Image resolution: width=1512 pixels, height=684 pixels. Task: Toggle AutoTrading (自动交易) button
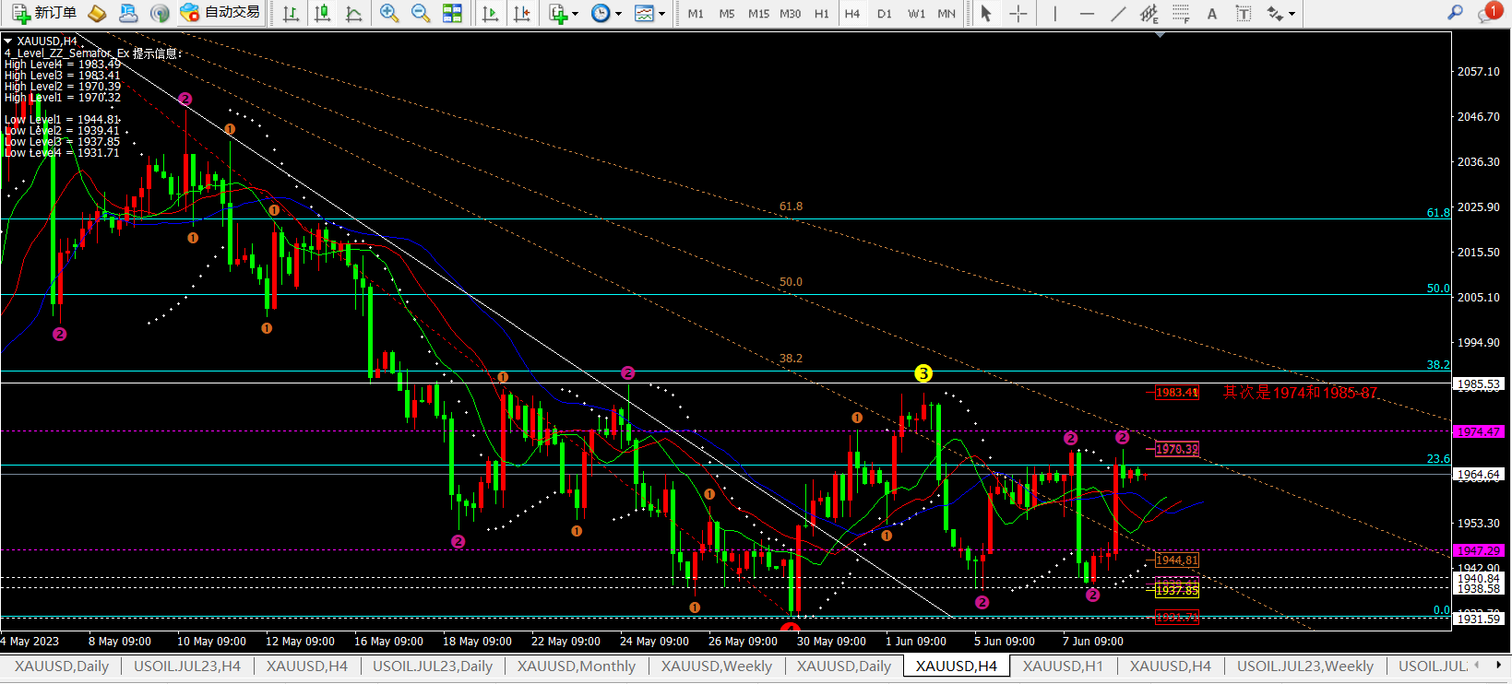tap(221, 13)
